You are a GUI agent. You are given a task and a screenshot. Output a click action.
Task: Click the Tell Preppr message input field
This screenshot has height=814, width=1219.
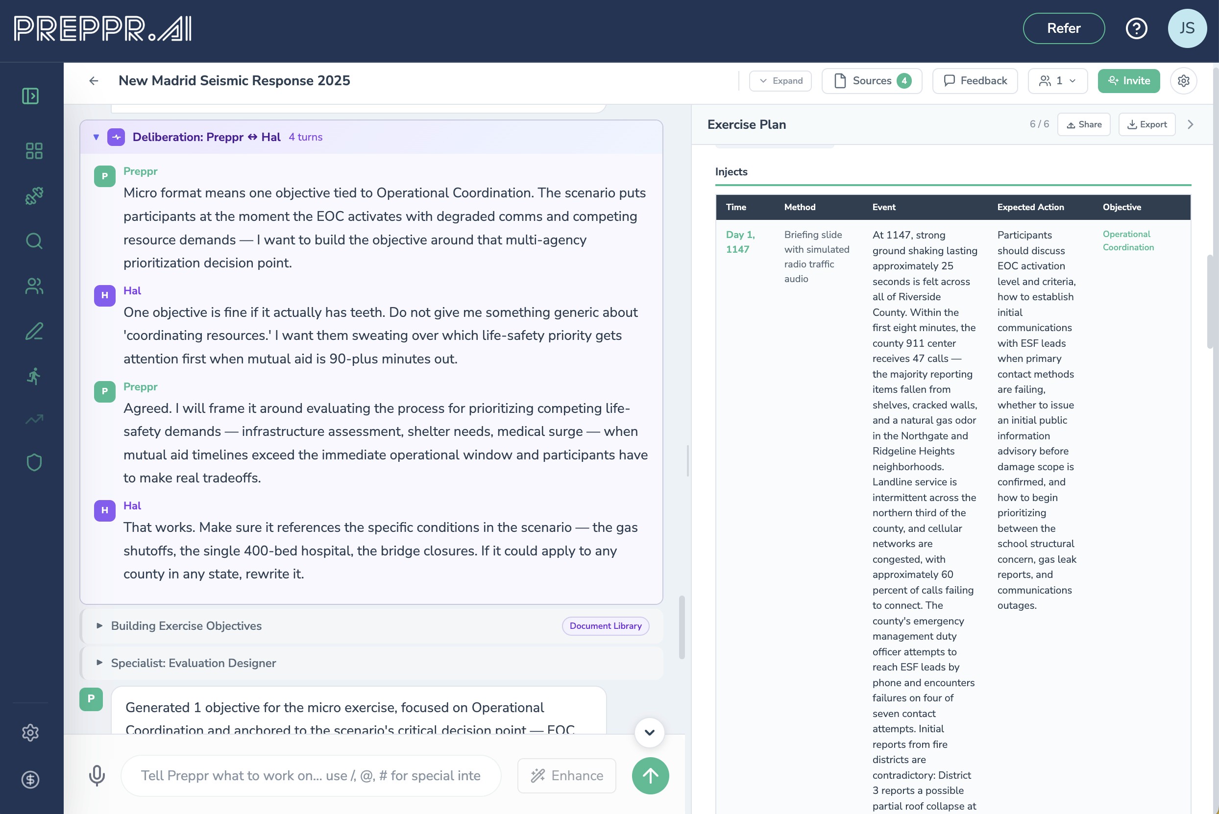[x=311, y=776]
